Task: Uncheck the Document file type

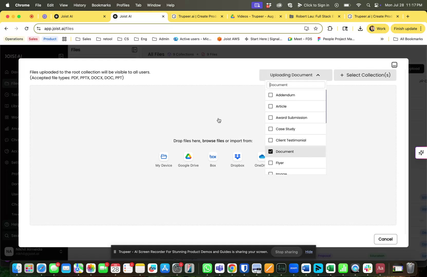Action: click(x=271, y=151)
